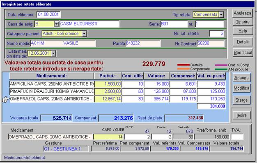This screenshot has width=257, height=163.
Task: Click the Pret referinta field 5.675,00
Action: (106, 149)
